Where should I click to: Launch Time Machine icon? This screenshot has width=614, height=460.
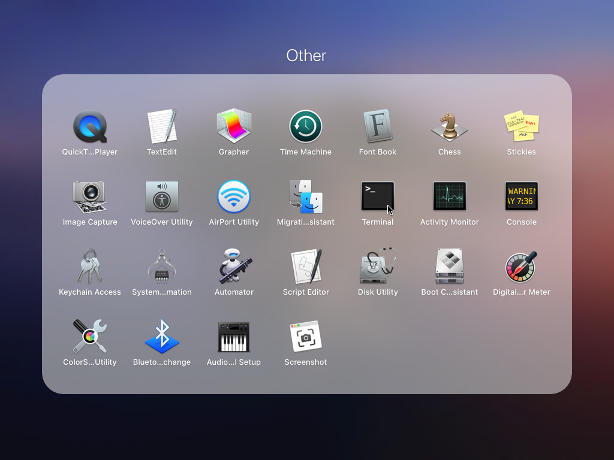306,126
